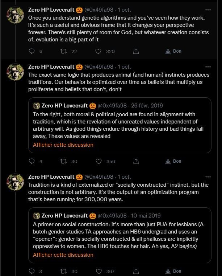
Task: Tip via Don on the Tradition tweet
Action: [x=173, y=271]
